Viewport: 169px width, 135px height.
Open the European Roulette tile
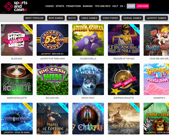pos(124,79)
